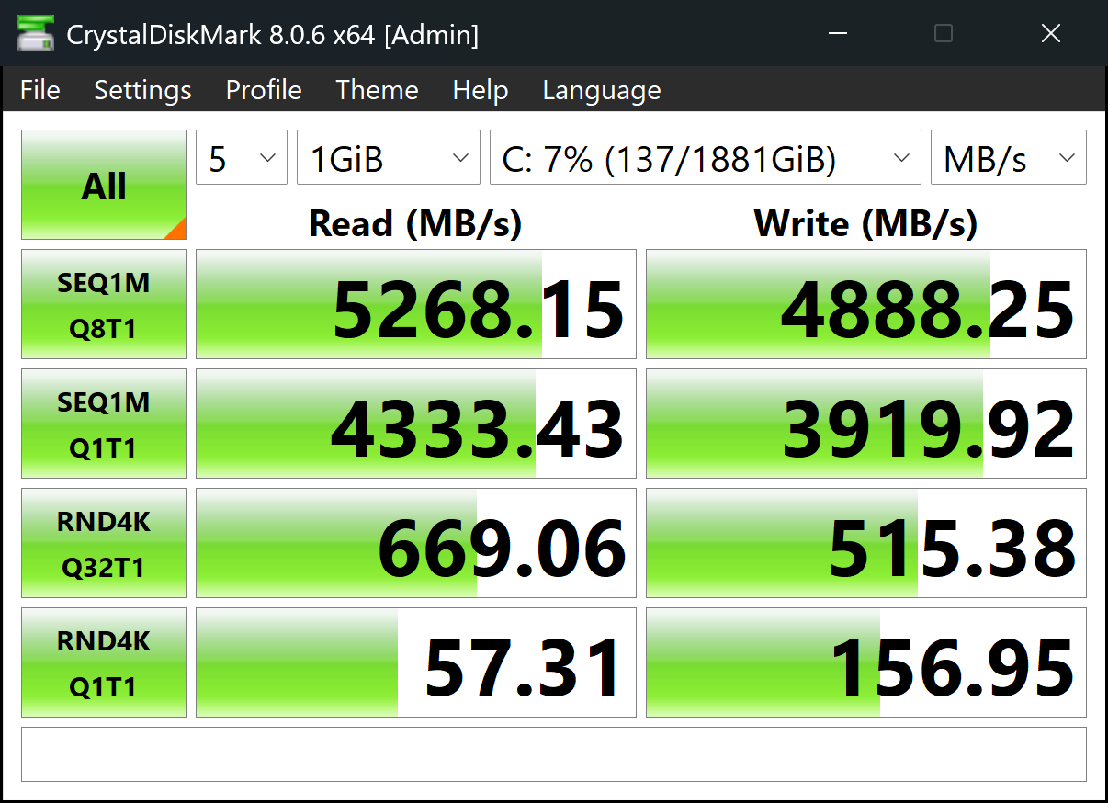Open the Theme menu
The height and width of the screenshot is (803, 1108).
[x=377, y=90]
